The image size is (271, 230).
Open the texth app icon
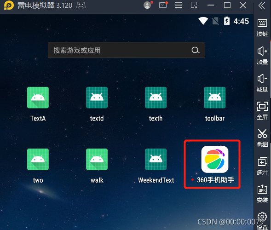coord(156,98)
